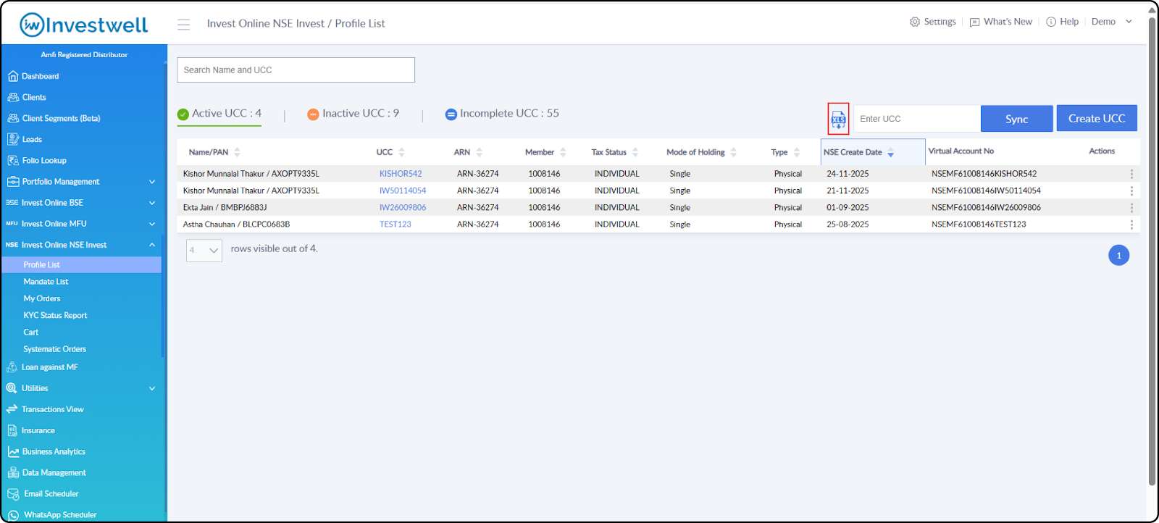
Task: Open Business Analytics
Action: [46, 451]
